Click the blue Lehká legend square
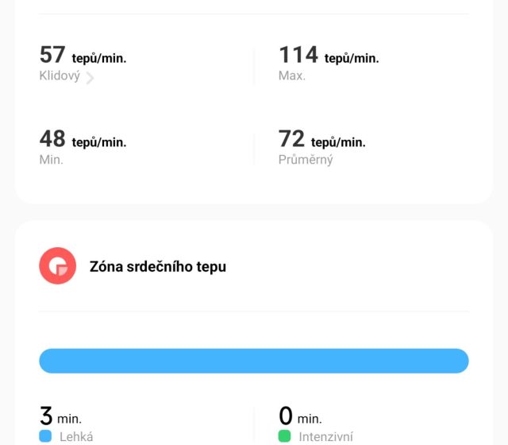Image resolution: width=508 pixels, height=445 pixels. click(x=45, y=436)
